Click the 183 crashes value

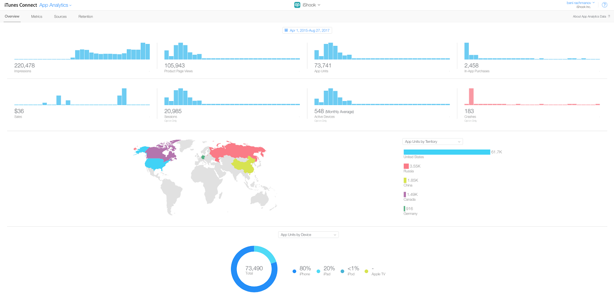[x=468, y=111]
